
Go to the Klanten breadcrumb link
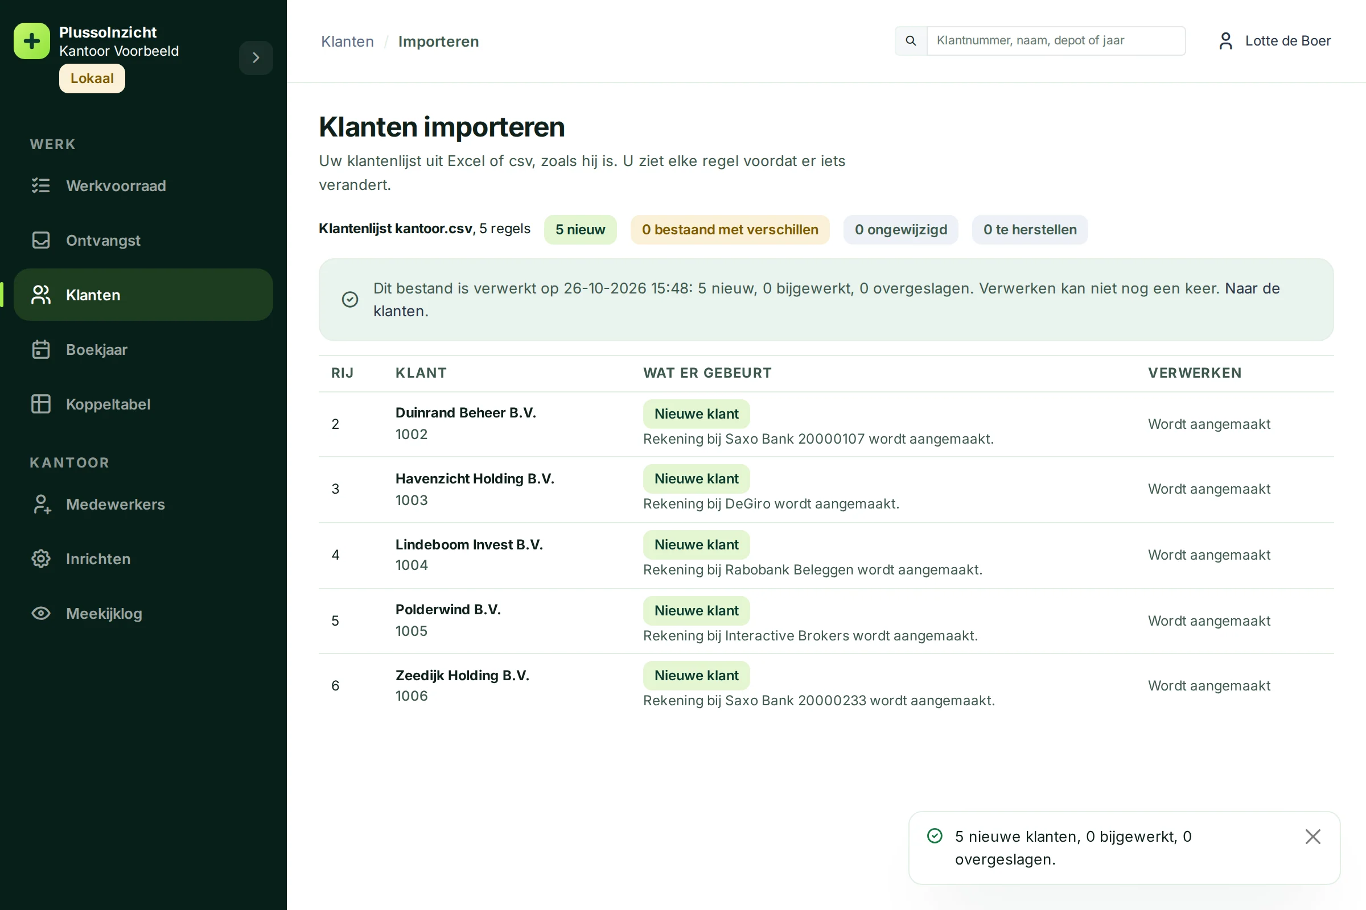coord(347,41)
